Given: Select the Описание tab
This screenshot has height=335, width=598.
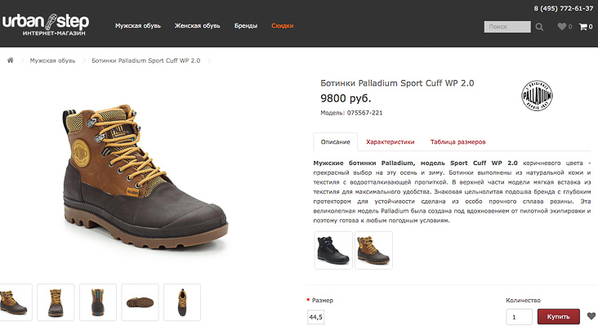Looking at the screenshot, I should 335,142.
